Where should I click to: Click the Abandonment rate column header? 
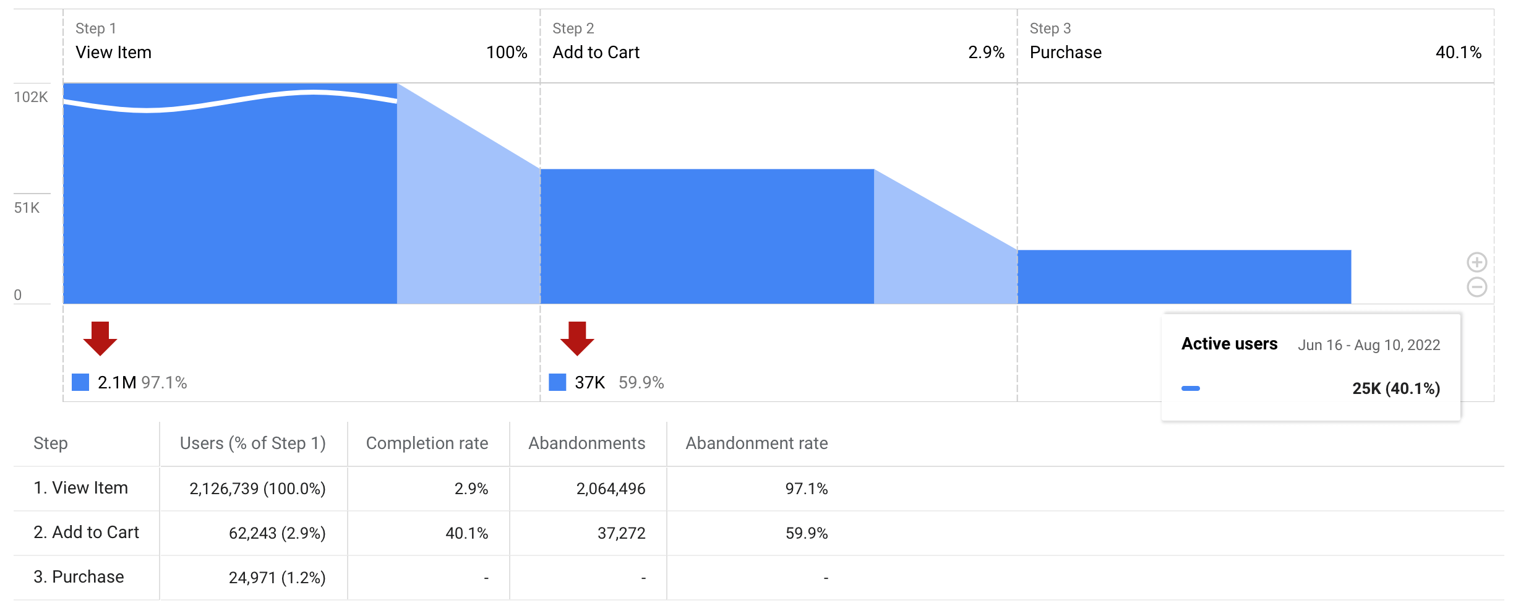click(756, 443)
